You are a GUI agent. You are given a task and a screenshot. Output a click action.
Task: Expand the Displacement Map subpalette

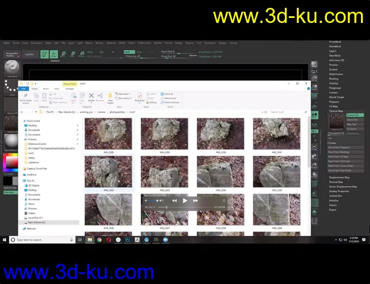339,178
